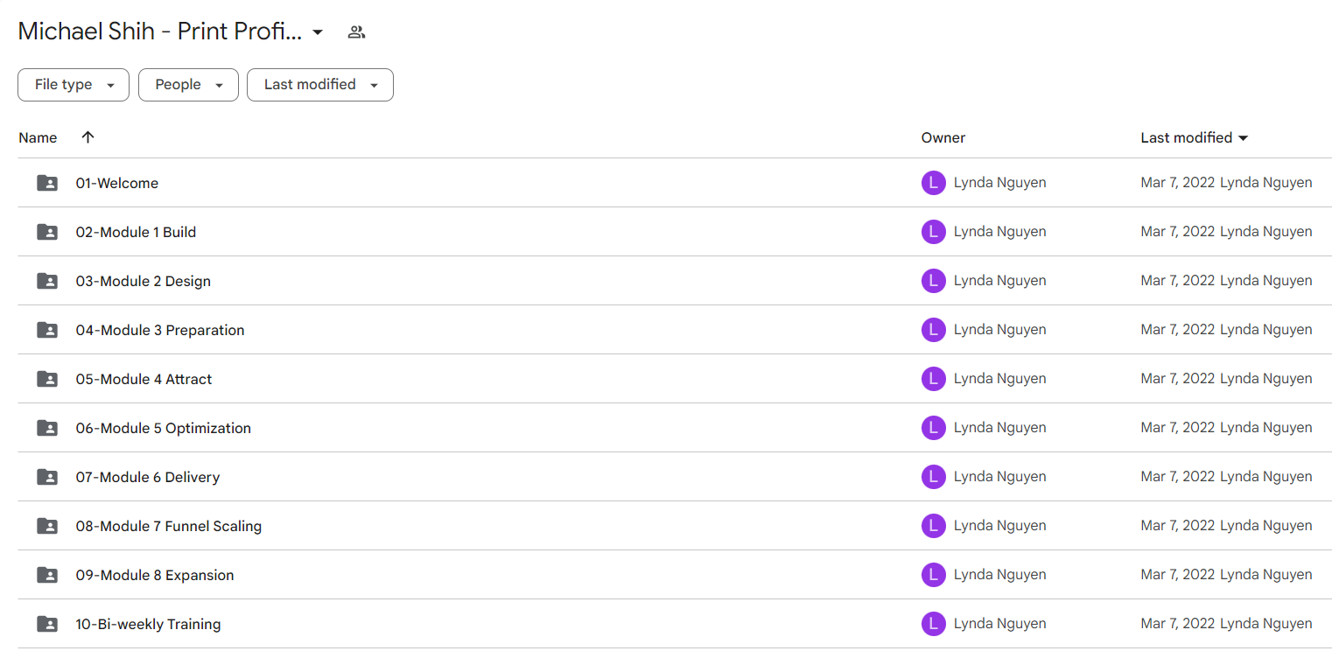The width and height of the screenshot is (1332, 672).
Task: Click the Mar 7, 2022 date in 03-Module 2 Design row
Action: (x=1178, y=281)
